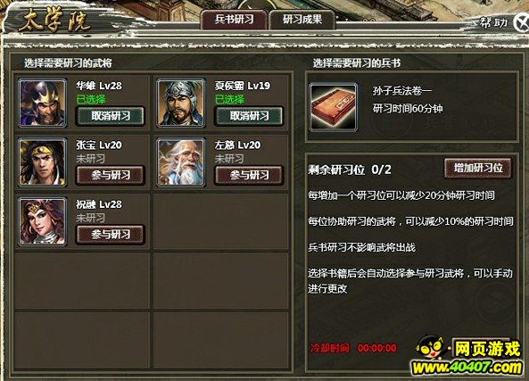The height and width of the screenshot is (381, 529).
Task: Click the 孙子兵法卷一 book icon
Action: pos(334,107)
